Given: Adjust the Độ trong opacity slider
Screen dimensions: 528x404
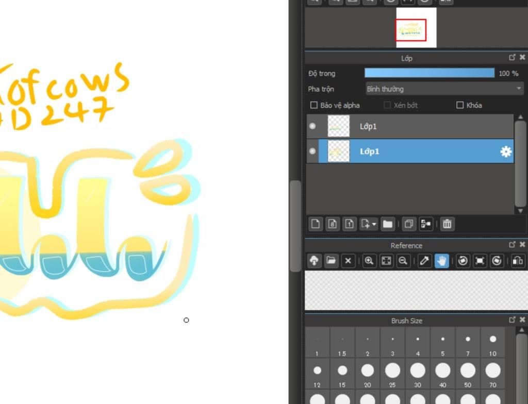Looking at the screenshot, I should (x=430, y=73).
